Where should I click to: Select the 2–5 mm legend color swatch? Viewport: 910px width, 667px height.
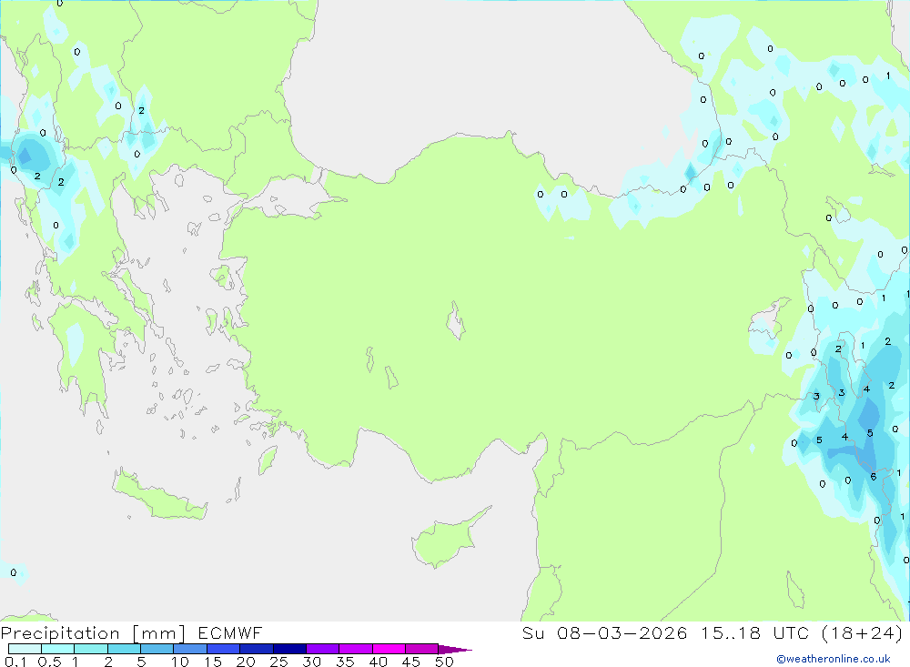124,649
